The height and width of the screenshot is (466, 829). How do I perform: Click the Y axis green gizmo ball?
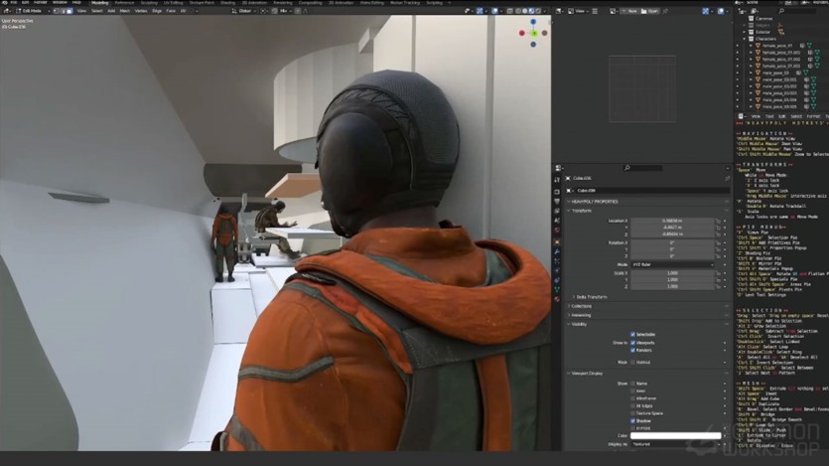click(x=534, y=34)
